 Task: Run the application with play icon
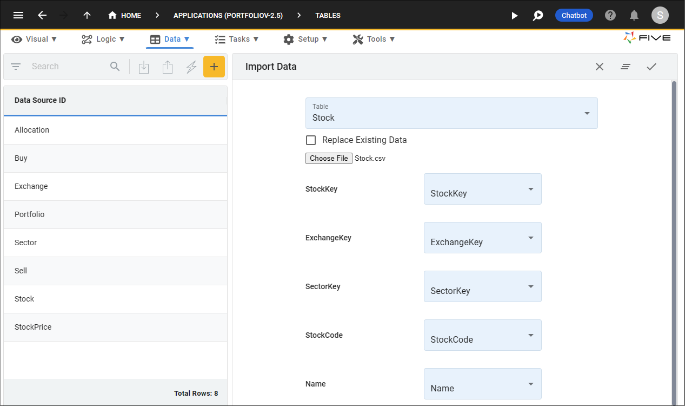pyautogui.click(x=515, y=15)
